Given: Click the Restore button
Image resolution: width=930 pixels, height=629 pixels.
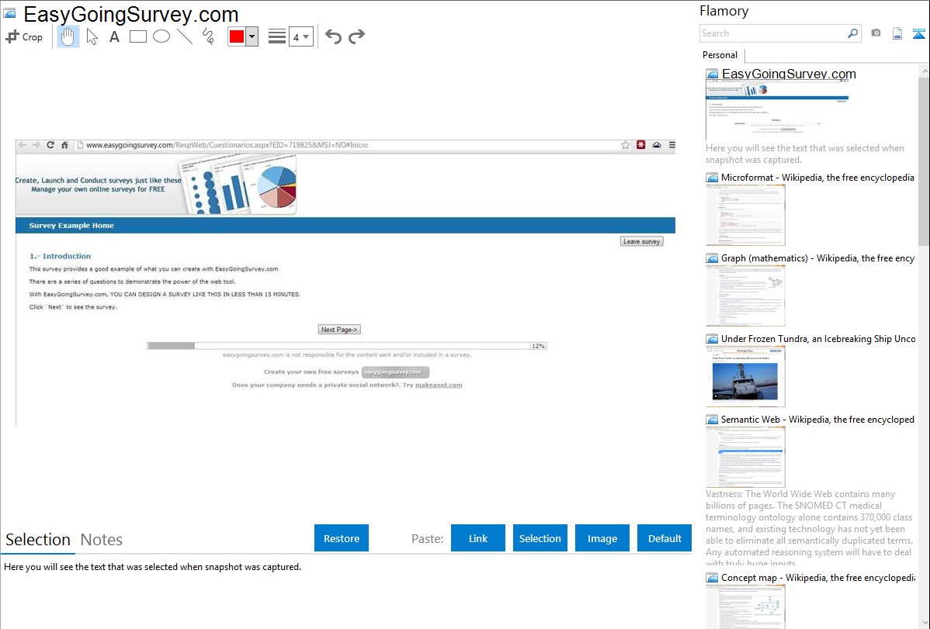Looking at the screenshot, I should 342,538.
